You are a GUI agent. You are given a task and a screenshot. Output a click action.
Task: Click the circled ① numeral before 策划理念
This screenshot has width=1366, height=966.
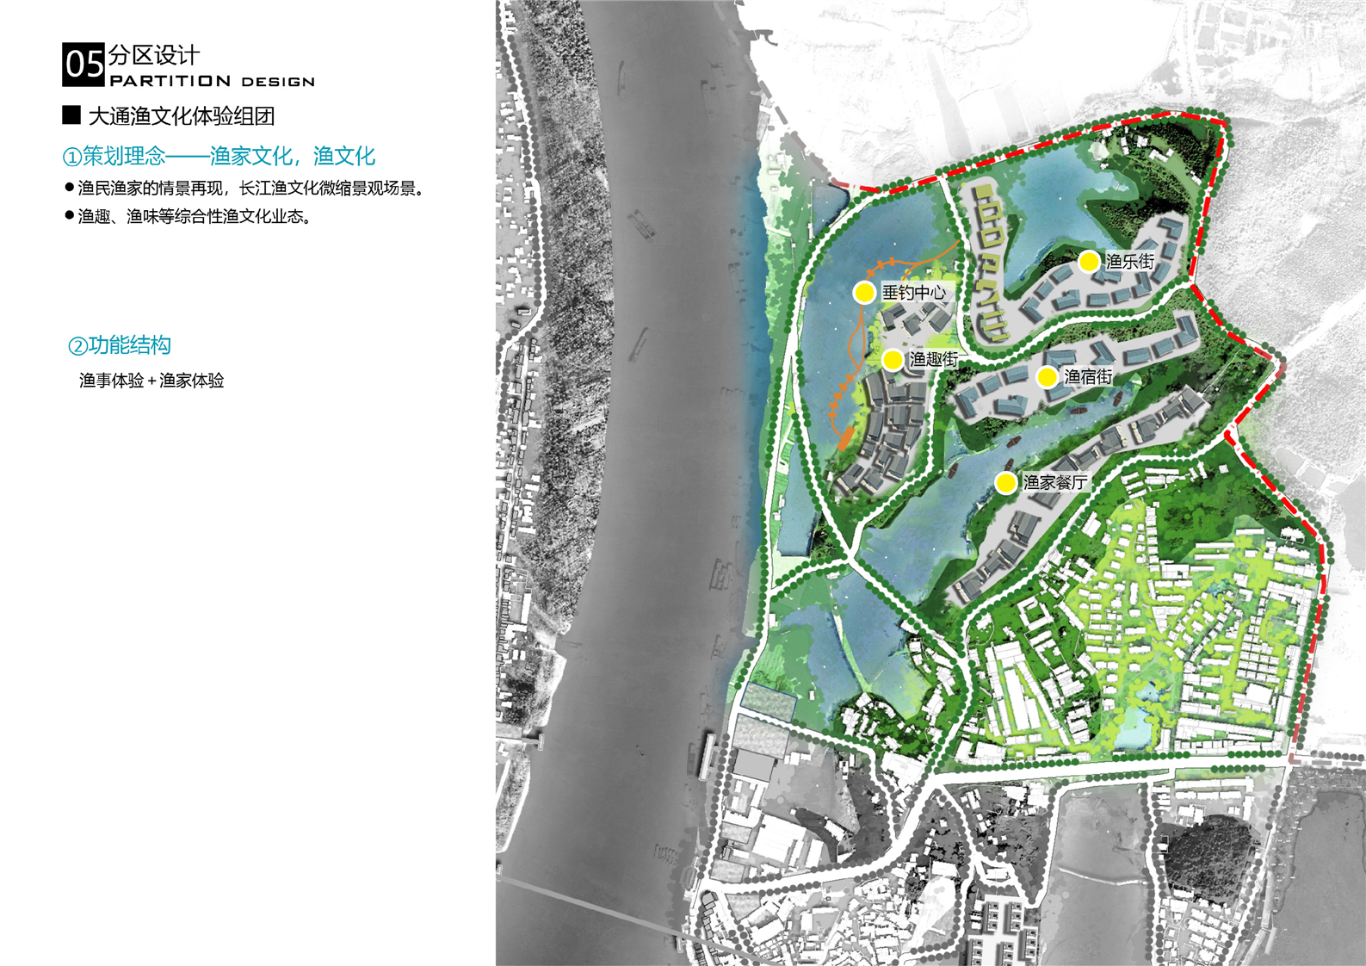point(71,157)
